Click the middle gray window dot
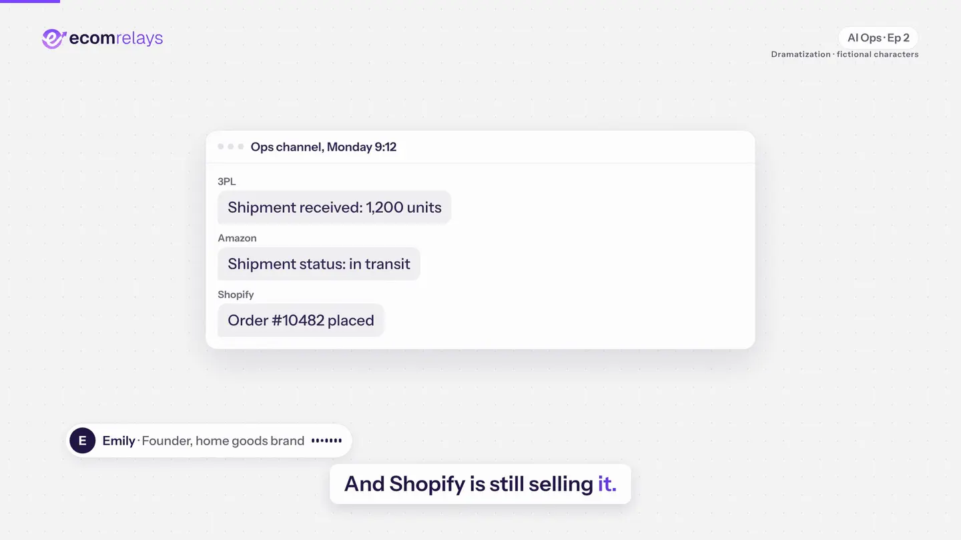961x540 pixels. (x=231, y=147)
